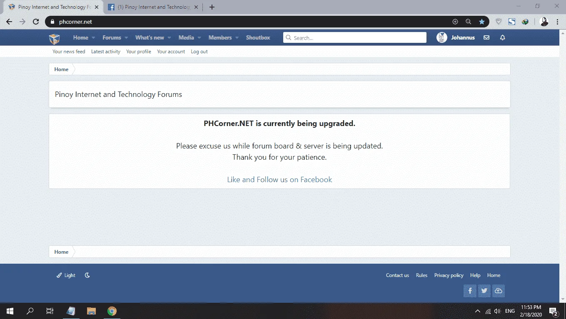Open Task View on taskbar
The height and width of the screenshot is (319, 566).
point(50,311)
